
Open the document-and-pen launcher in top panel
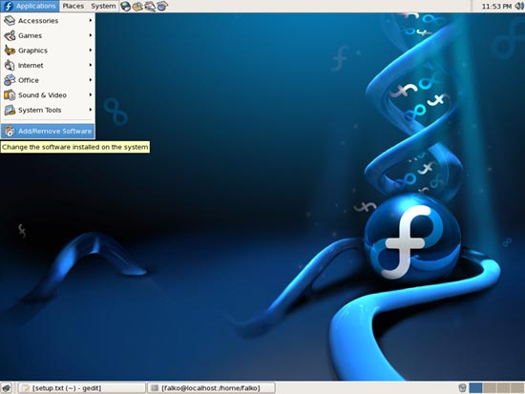tap(150, 6)
